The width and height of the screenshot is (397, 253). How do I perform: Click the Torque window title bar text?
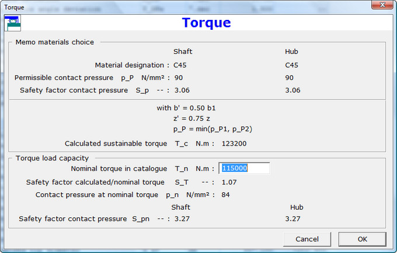click(15, 6)
